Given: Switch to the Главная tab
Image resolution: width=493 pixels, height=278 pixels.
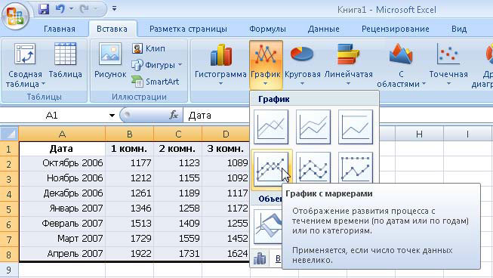Looking at the screenshot, I should pos(60,29).
